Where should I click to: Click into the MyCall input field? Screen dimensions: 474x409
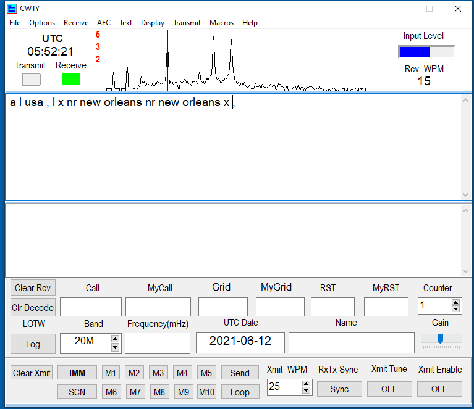point(158,307)
